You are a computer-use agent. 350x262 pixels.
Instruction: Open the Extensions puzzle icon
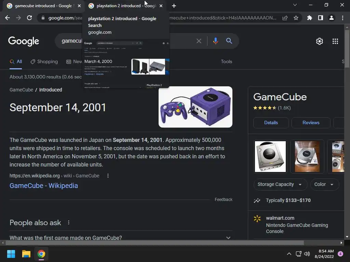pyautogui.click(x=310, y=18)
